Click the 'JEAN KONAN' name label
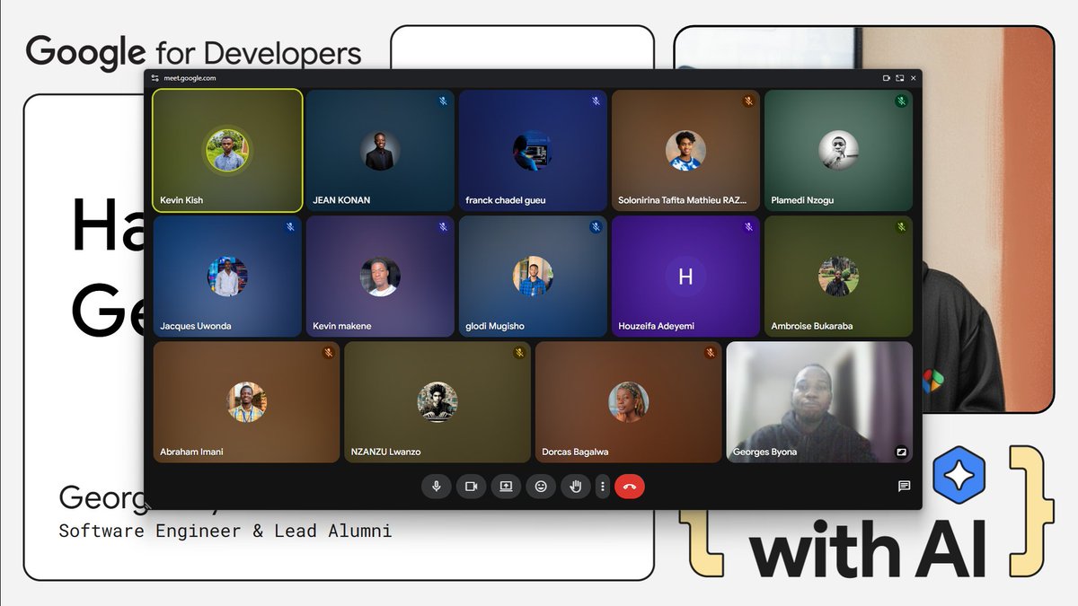This screenshot has height=606, width=1078. click(341, 200)
